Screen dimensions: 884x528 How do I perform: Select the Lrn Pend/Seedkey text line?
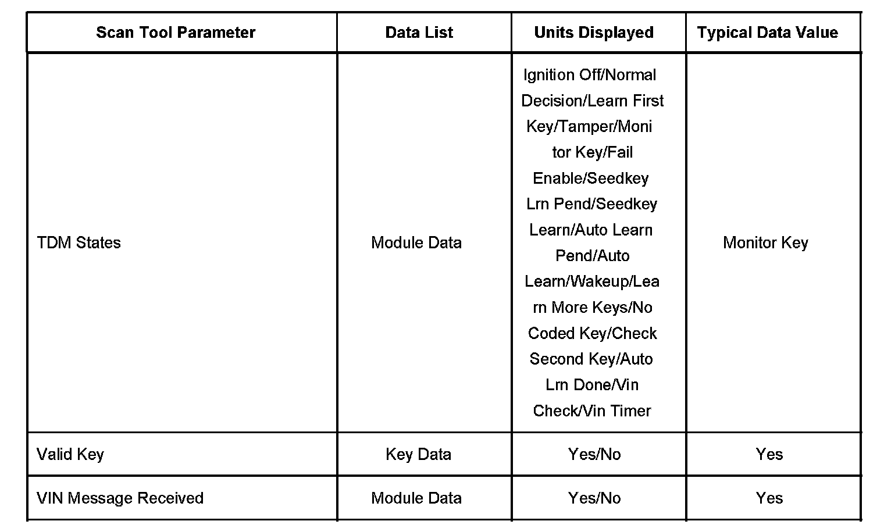[591, 204]
